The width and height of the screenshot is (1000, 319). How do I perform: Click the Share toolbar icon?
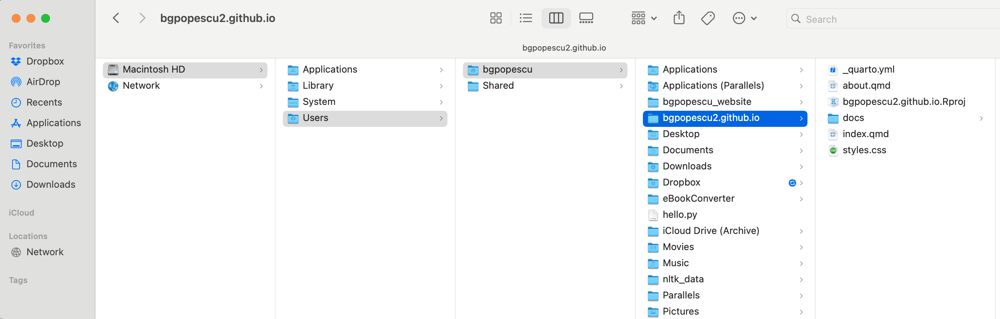[679, 18]
